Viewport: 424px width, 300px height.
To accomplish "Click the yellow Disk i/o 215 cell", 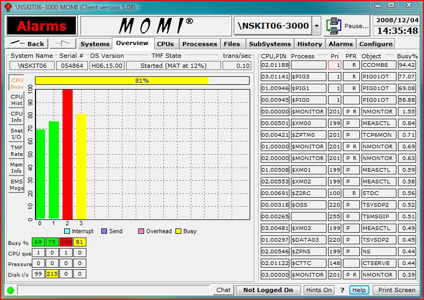I will (52, 273).
